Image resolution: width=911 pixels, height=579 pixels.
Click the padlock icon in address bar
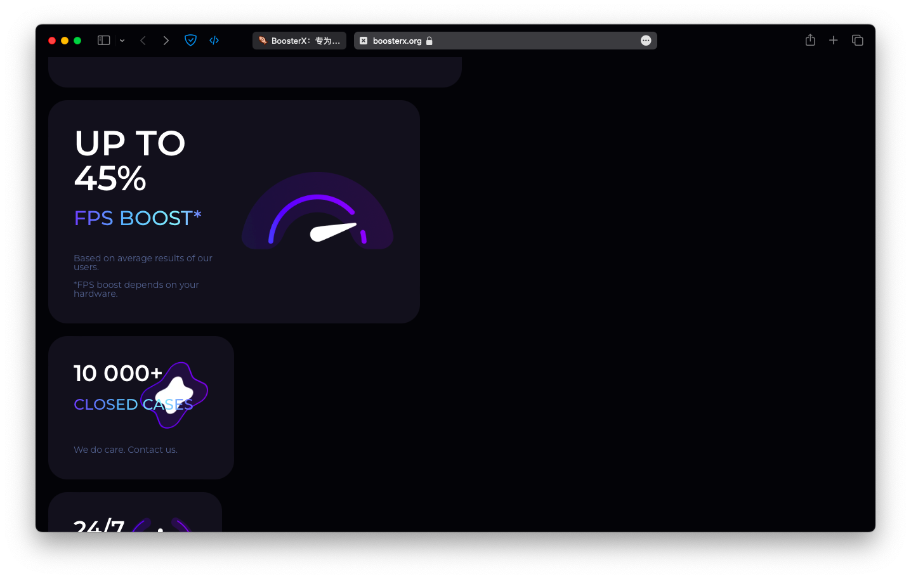tap(429, 41)
